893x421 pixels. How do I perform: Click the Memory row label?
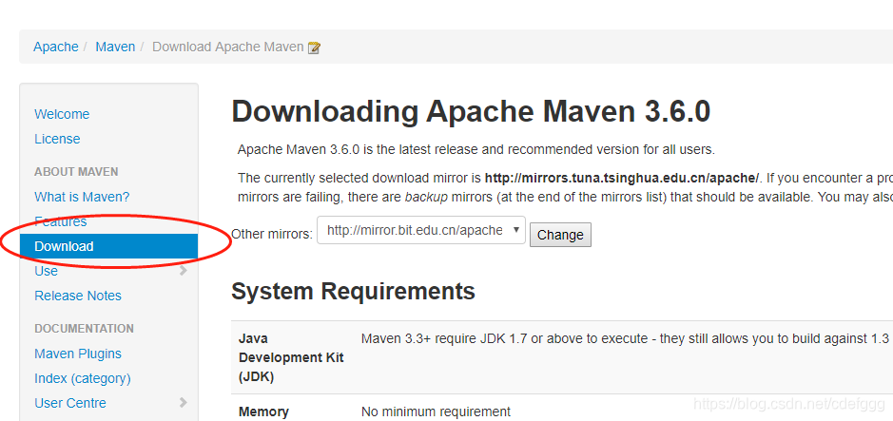(263, 411)
